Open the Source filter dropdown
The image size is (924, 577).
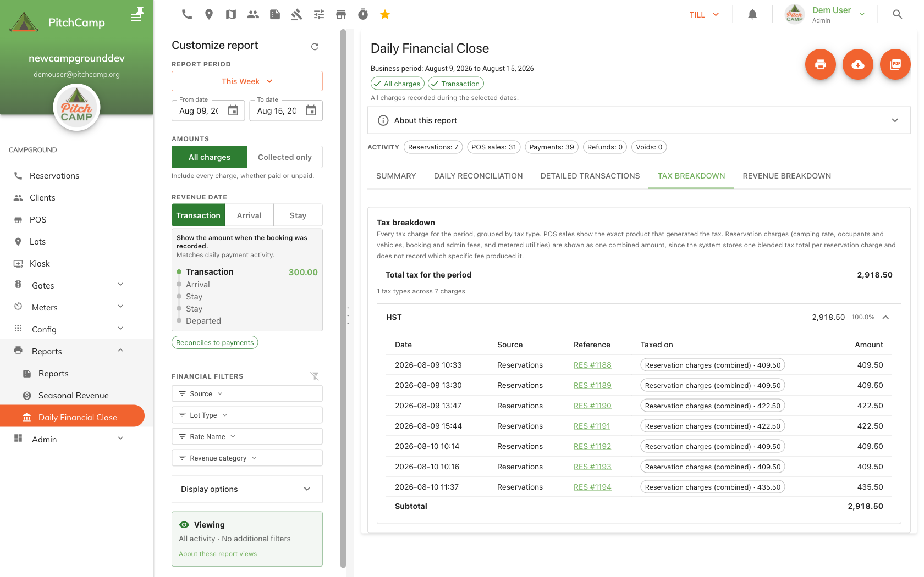coord(247,394)
